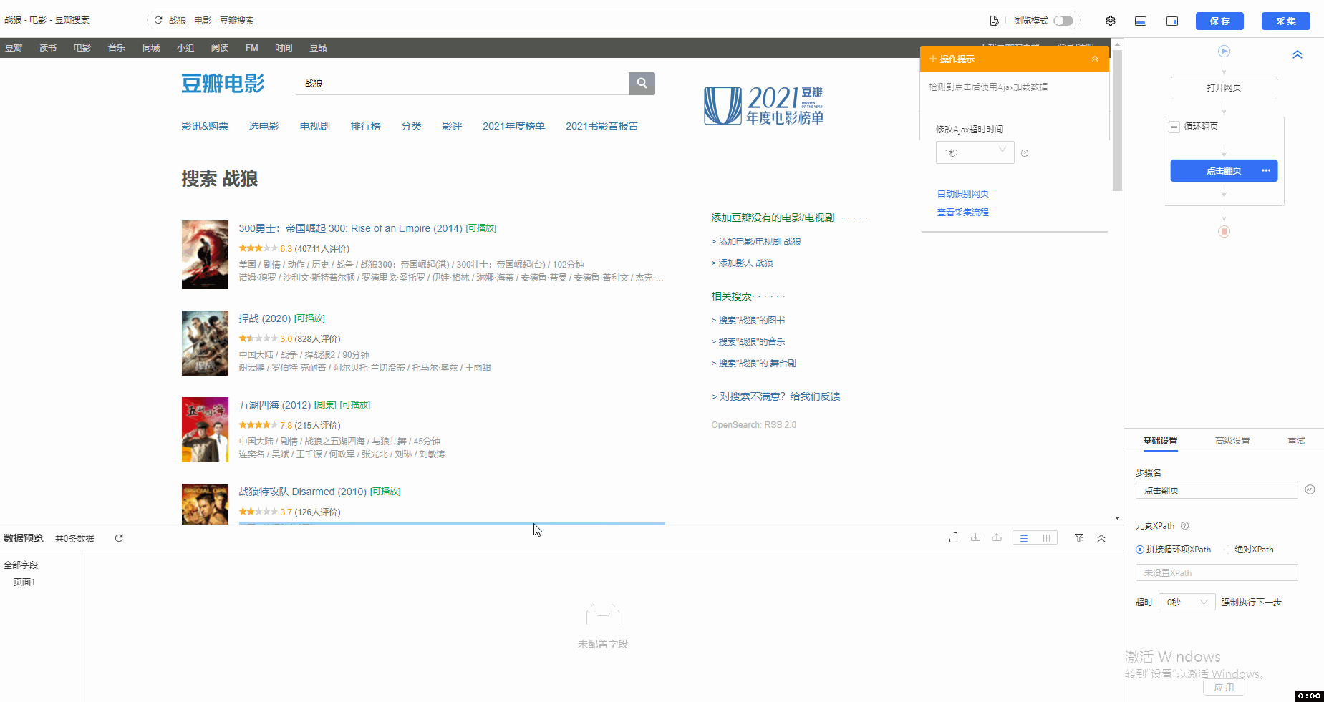
Task: Open 捍战 (2020) movie link
Action: coord(264,318)
